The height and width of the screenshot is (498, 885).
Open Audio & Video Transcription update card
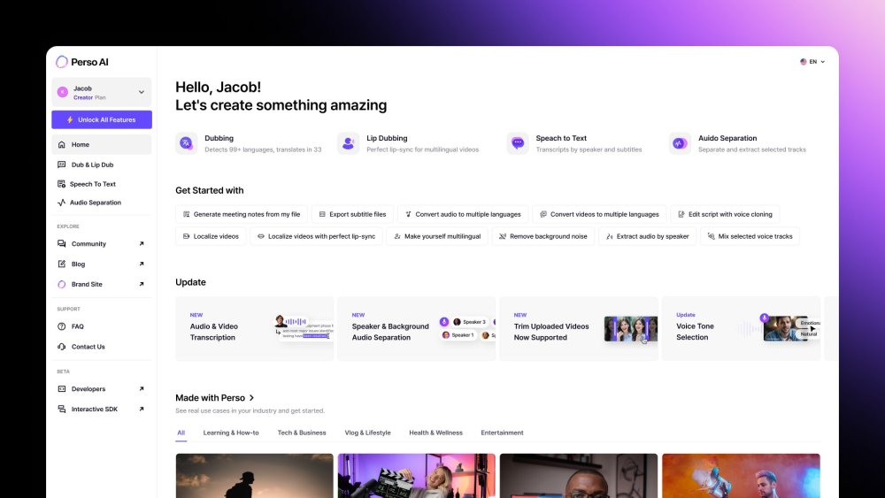[x=255, y=329]
